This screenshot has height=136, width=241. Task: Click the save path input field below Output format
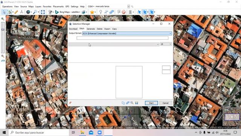[x=122, y=38]
